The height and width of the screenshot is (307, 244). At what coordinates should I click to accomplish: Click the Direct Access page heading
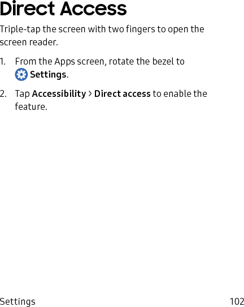pyautogui.click(x=63, y=8)
